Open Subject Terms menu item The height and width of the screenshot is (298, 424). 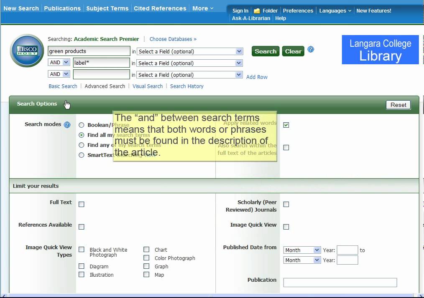click(107, 8)
